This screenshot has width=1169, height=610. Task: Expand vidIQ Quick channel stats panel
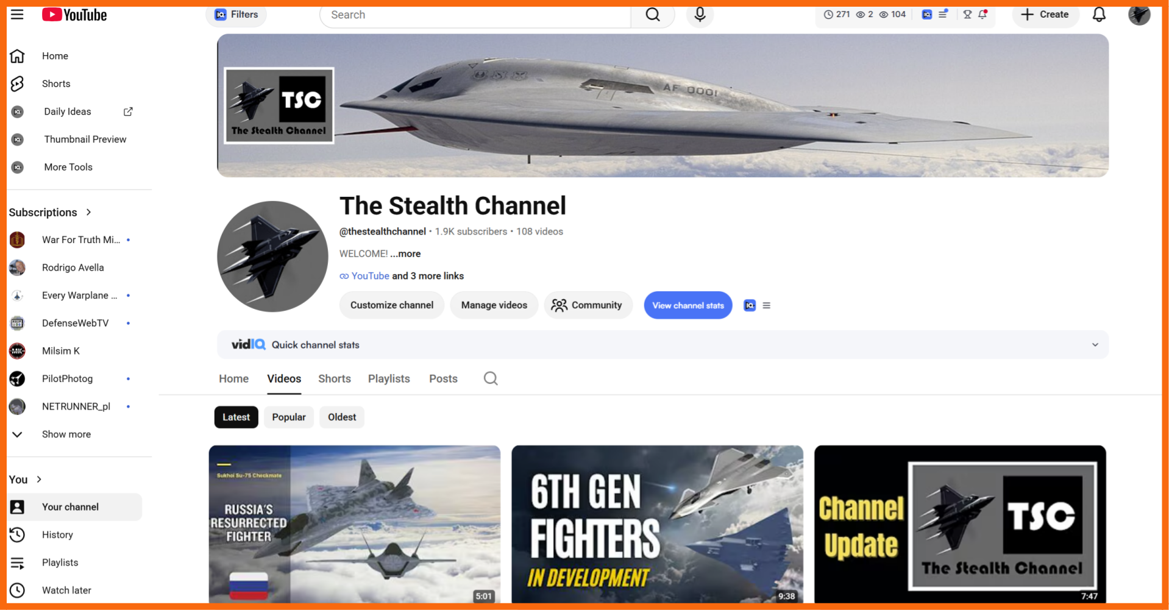(x=663, y=345)
